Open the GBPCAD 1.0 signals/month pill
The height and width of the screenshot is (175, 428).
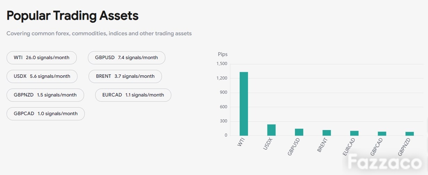tap(46, 114)
